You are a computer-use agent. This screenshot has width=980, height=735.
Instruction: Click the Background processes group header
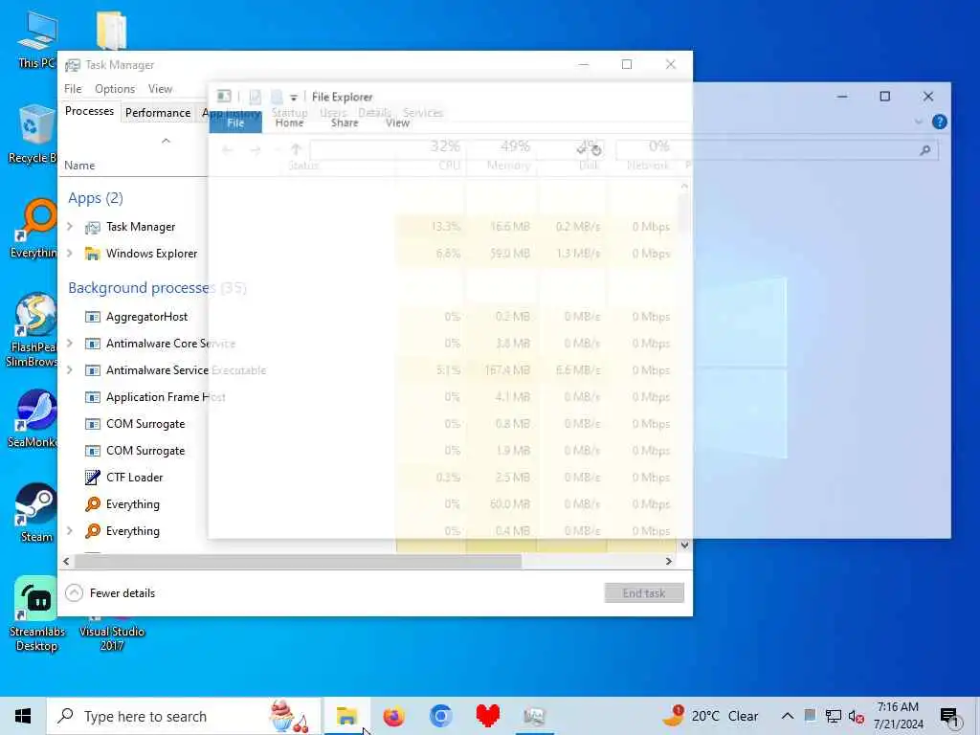point(157,287)
